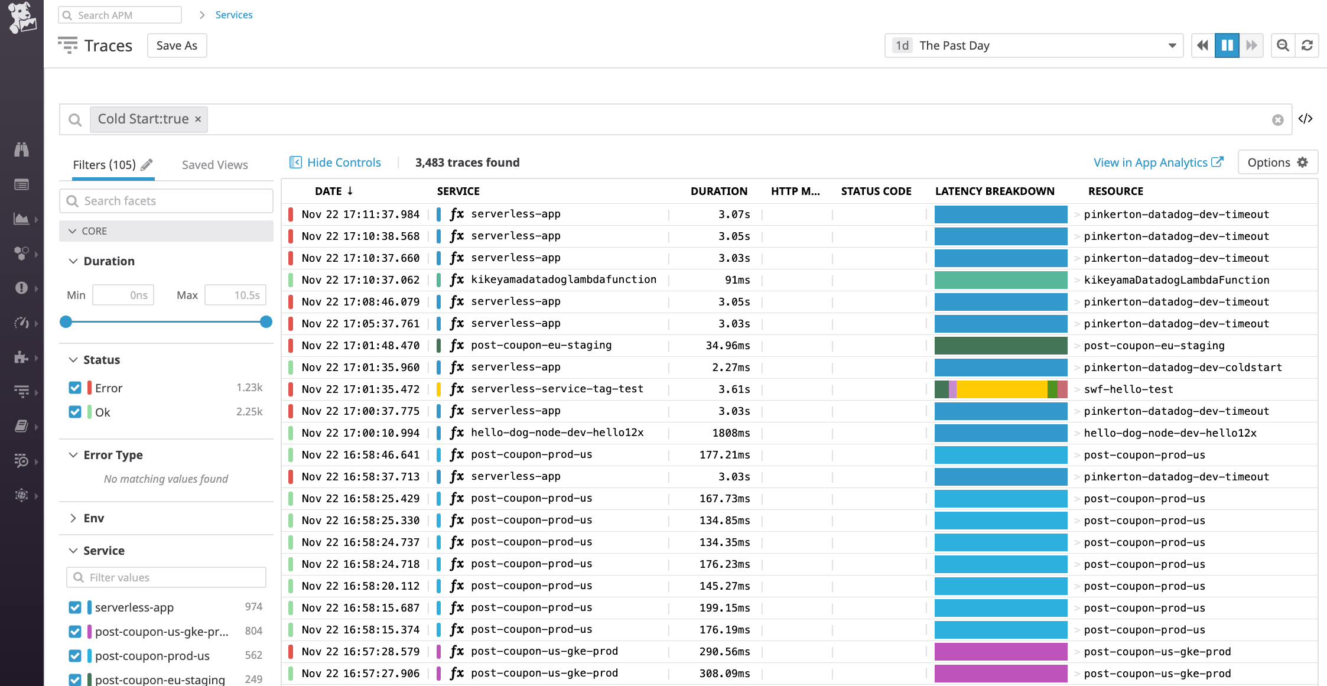The image size is (1327, 686).
Task: Switch to the Saved Views tab
Action: 214,164
